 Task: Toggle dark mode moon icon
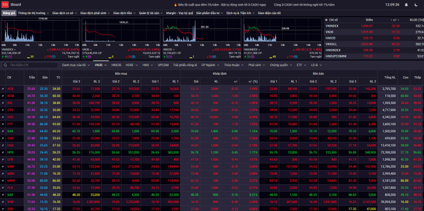click(x=417, y=4)
